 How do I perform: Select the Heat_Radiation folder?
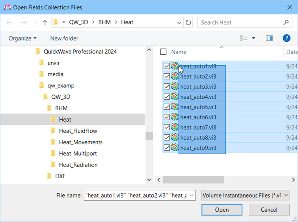[74, 165]
